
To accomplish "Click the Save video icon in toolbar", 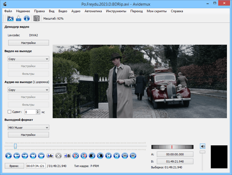I will tap(18, 18).
